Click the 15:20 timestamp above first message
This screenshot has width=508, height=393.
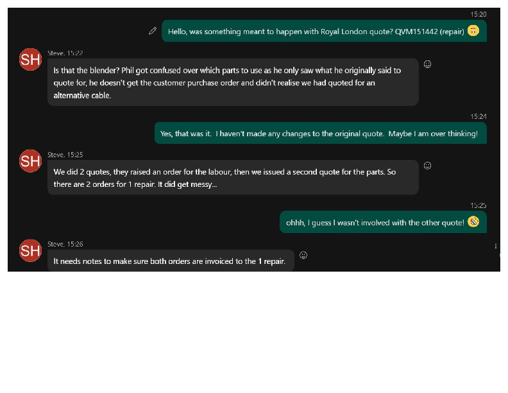pos(478,14)
